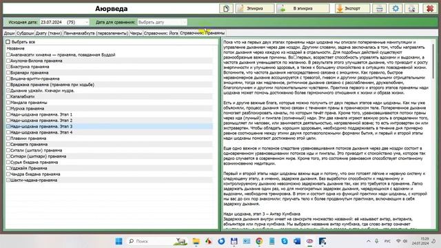Select the Нади-шодхана пранаяма. Этап 2 row
Screen dimensions: 441x248
coord(109,121)
